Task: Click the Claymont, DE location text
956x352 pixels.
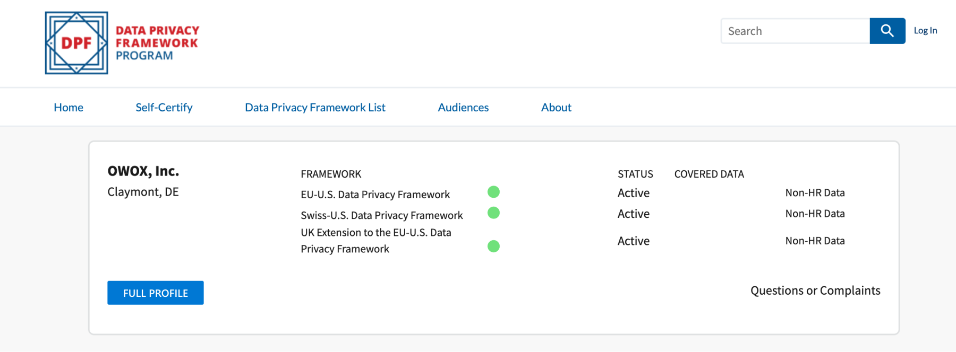Action: tap(143, 192)
